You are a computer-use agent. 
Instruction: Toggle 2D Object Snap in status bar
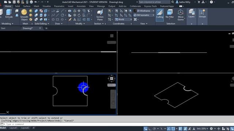point(173,129)
